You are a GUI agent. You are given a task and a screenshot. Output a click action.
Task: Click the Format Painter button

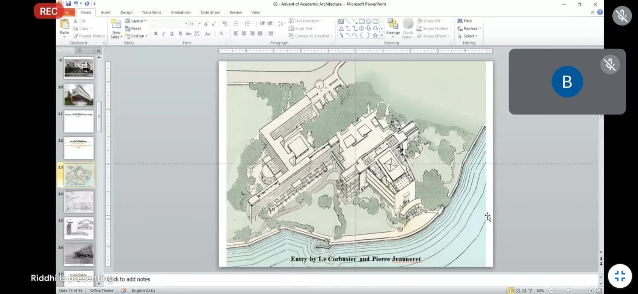click(x=89, y=36)
